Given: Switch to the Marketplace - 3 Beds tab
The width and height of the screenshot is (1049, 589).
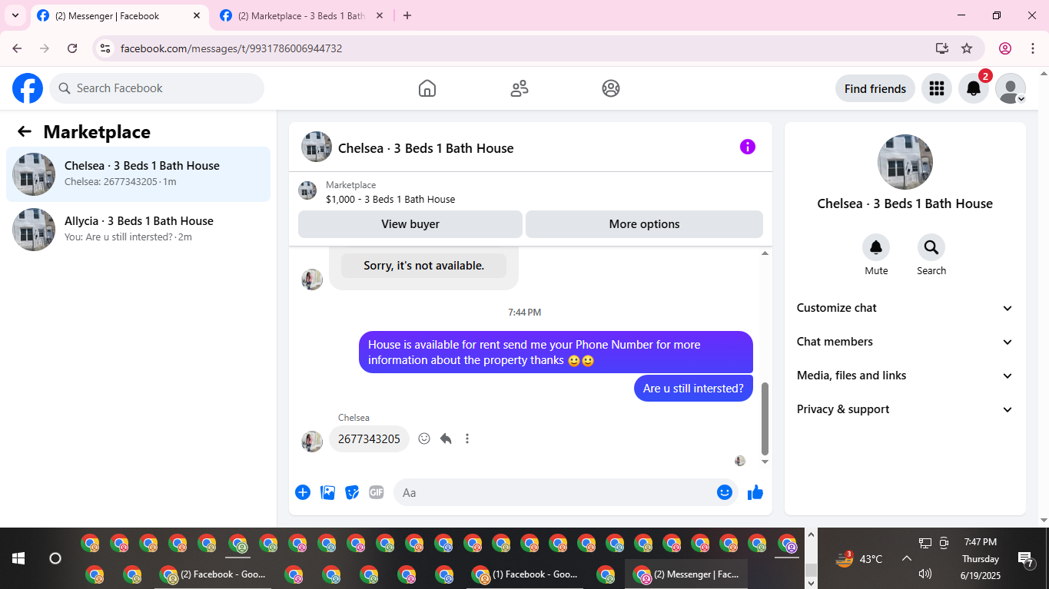Looking at the screenshot, I should click(301, 15).
